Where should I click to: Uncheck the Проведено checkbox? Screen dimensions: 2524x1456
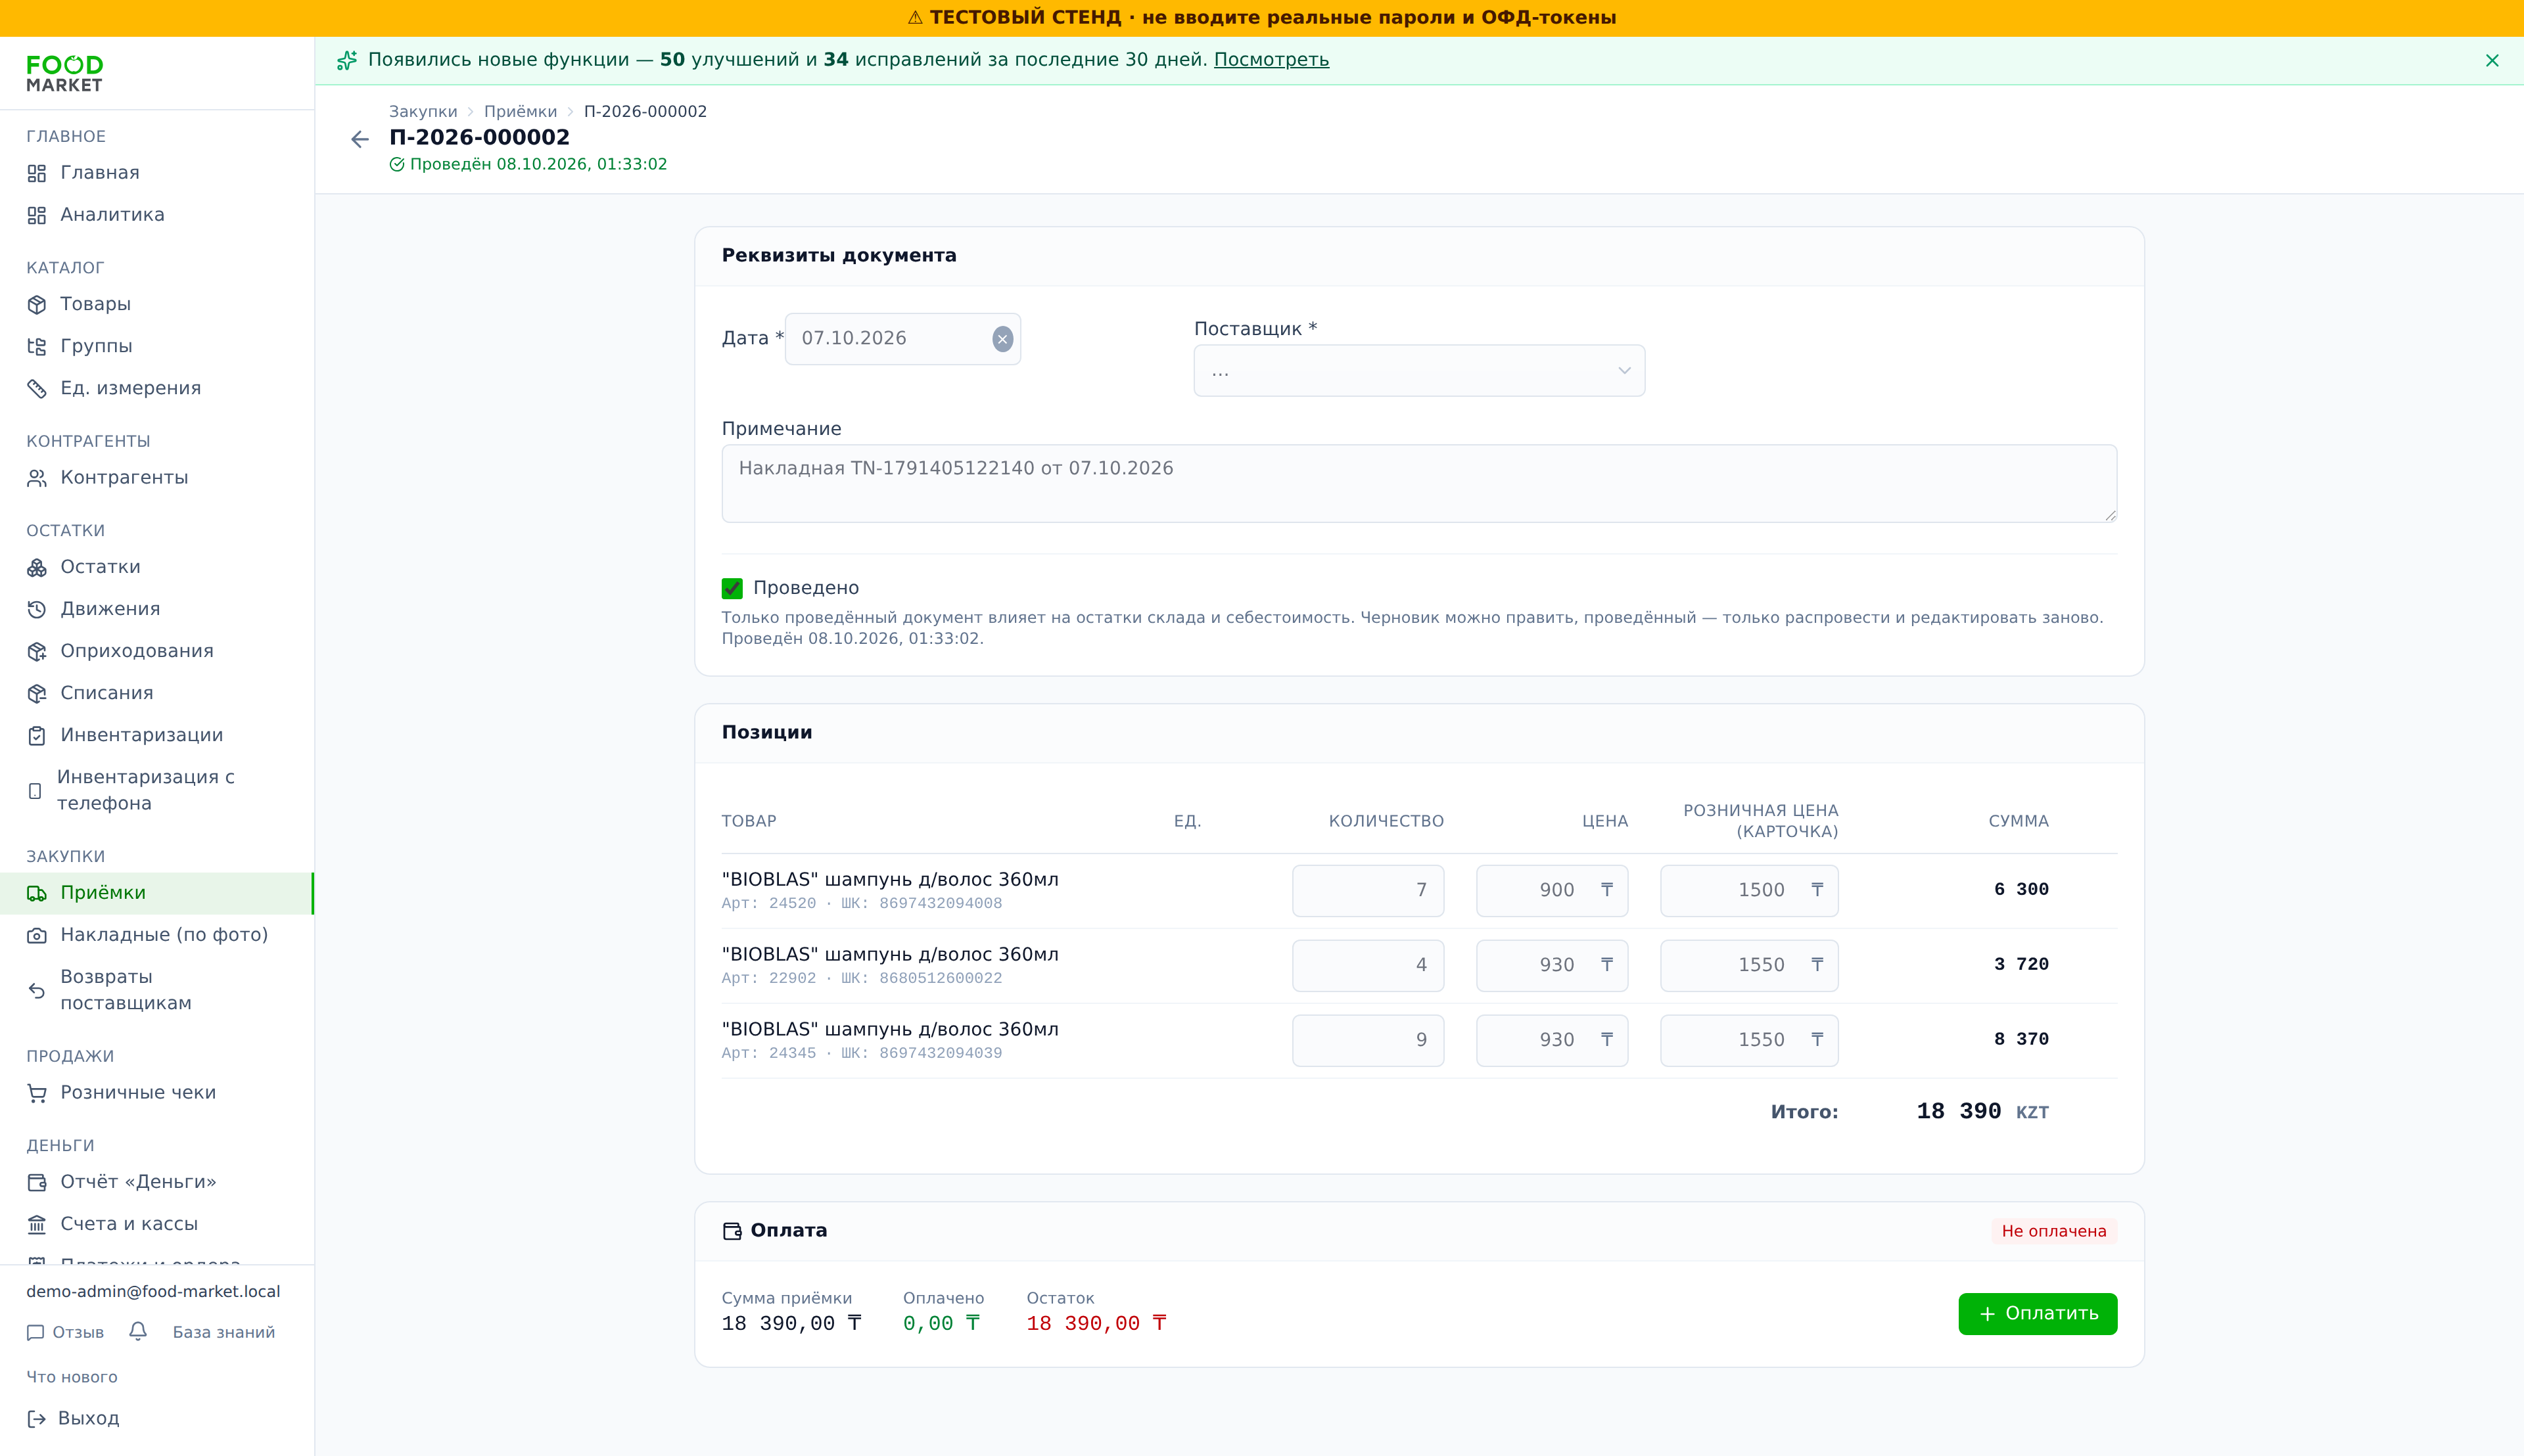coord(732,588)
